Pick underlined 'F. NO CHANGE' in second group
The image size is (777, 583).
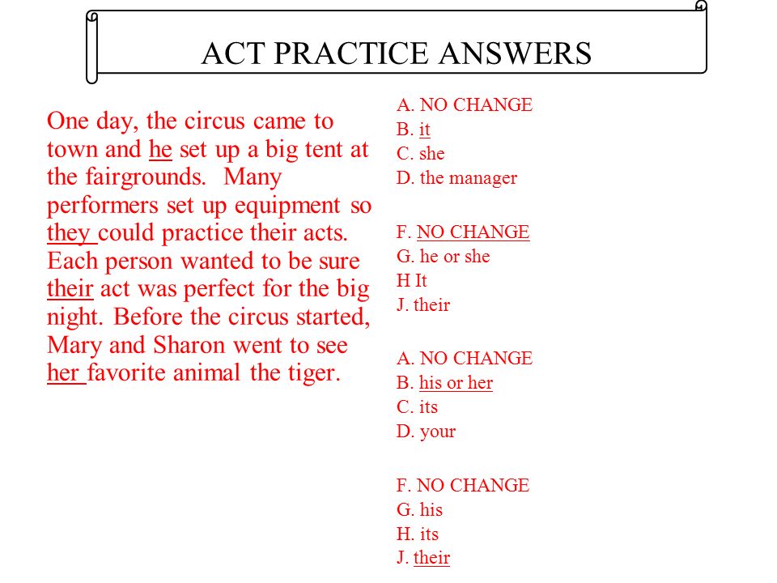(463, 232)
